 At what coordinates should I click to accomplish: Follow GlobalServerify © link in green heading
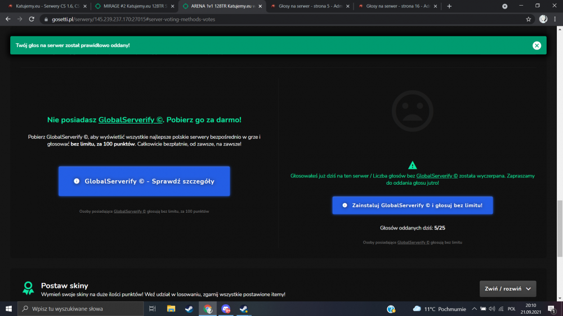tap(131, 120)
